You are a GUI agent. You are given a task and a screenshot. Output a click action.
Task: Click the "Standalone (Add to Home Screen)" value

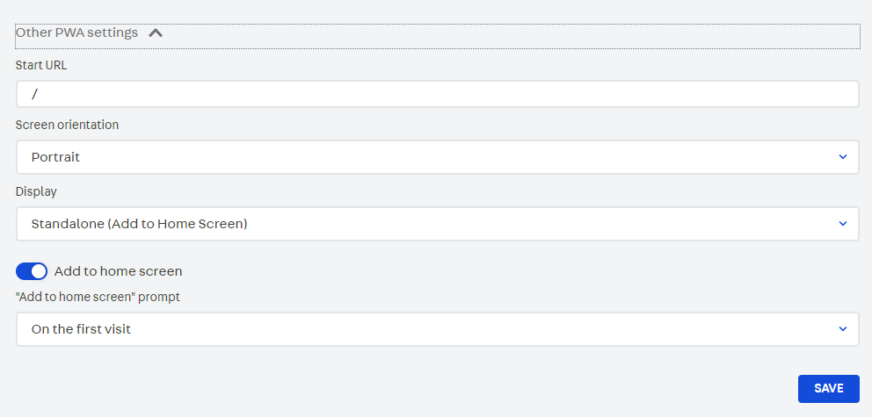139,224
